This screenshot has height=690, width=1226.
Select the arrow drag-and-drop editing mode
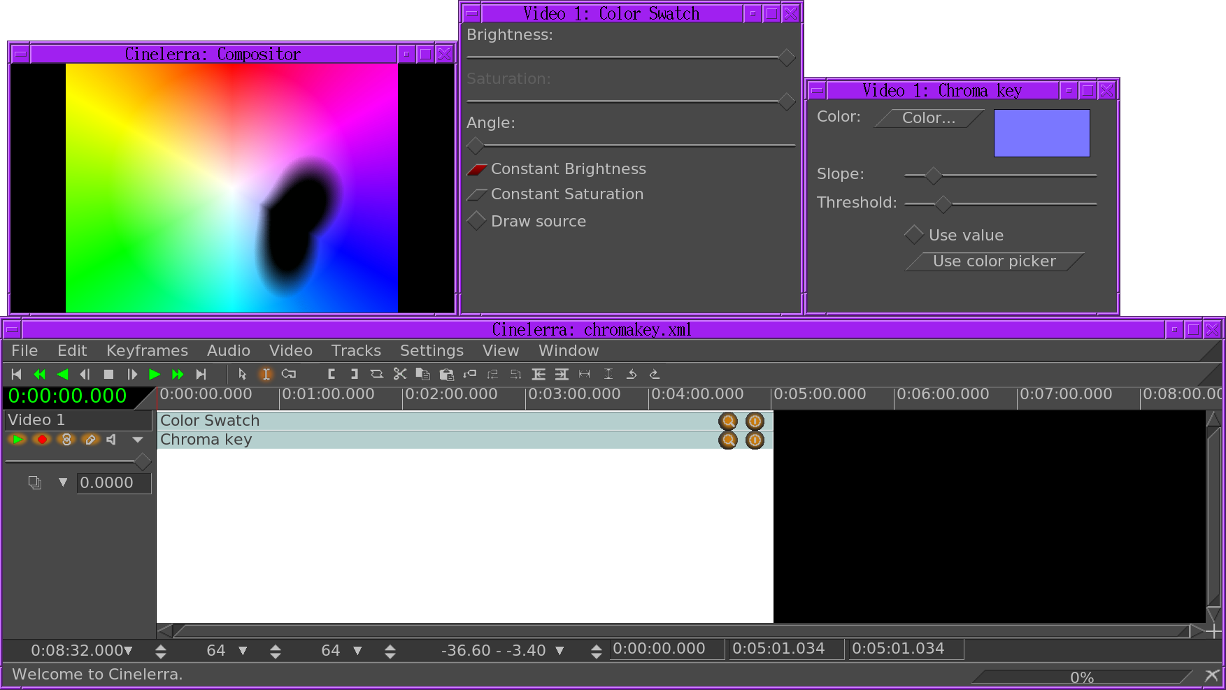click(x=243, y=375)
